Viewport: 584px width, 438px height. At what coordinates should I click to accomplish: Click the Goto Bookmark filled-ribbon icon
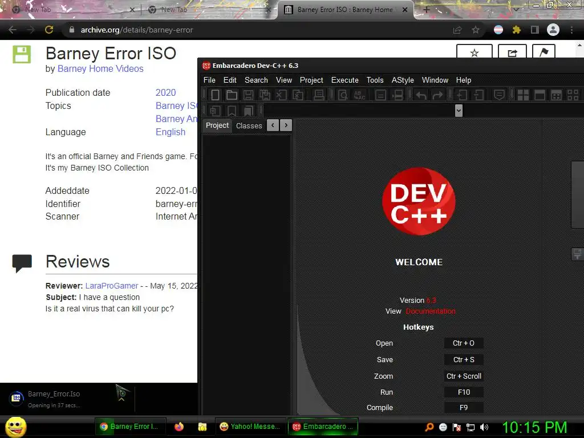point(248,111)
